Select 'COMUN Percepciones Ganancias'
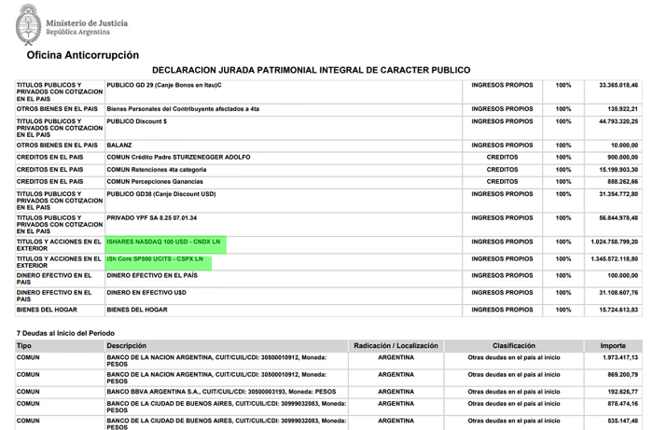Image resolution: width=653 pixels, height=430 pixels. pos(155,182)
